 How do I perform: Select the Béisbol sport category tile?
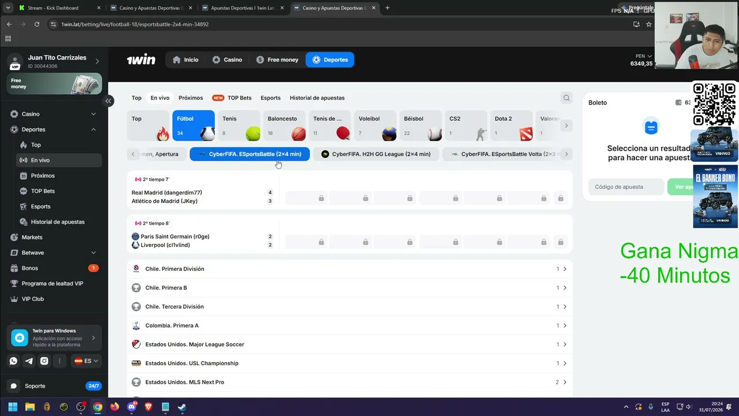[x=421, y=125]
